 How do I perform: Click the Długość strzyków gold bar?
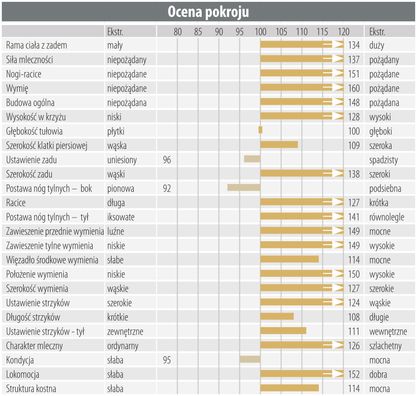277,317
